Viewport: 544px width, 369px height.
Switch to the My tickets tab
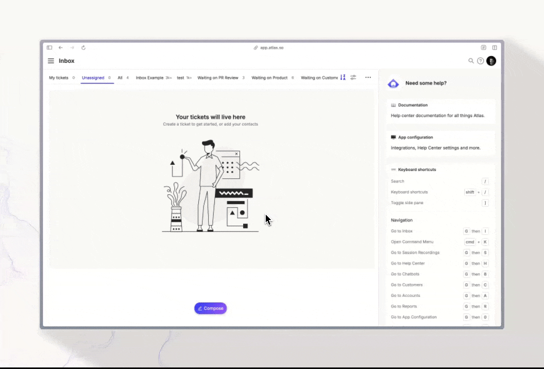click(59, 78)
